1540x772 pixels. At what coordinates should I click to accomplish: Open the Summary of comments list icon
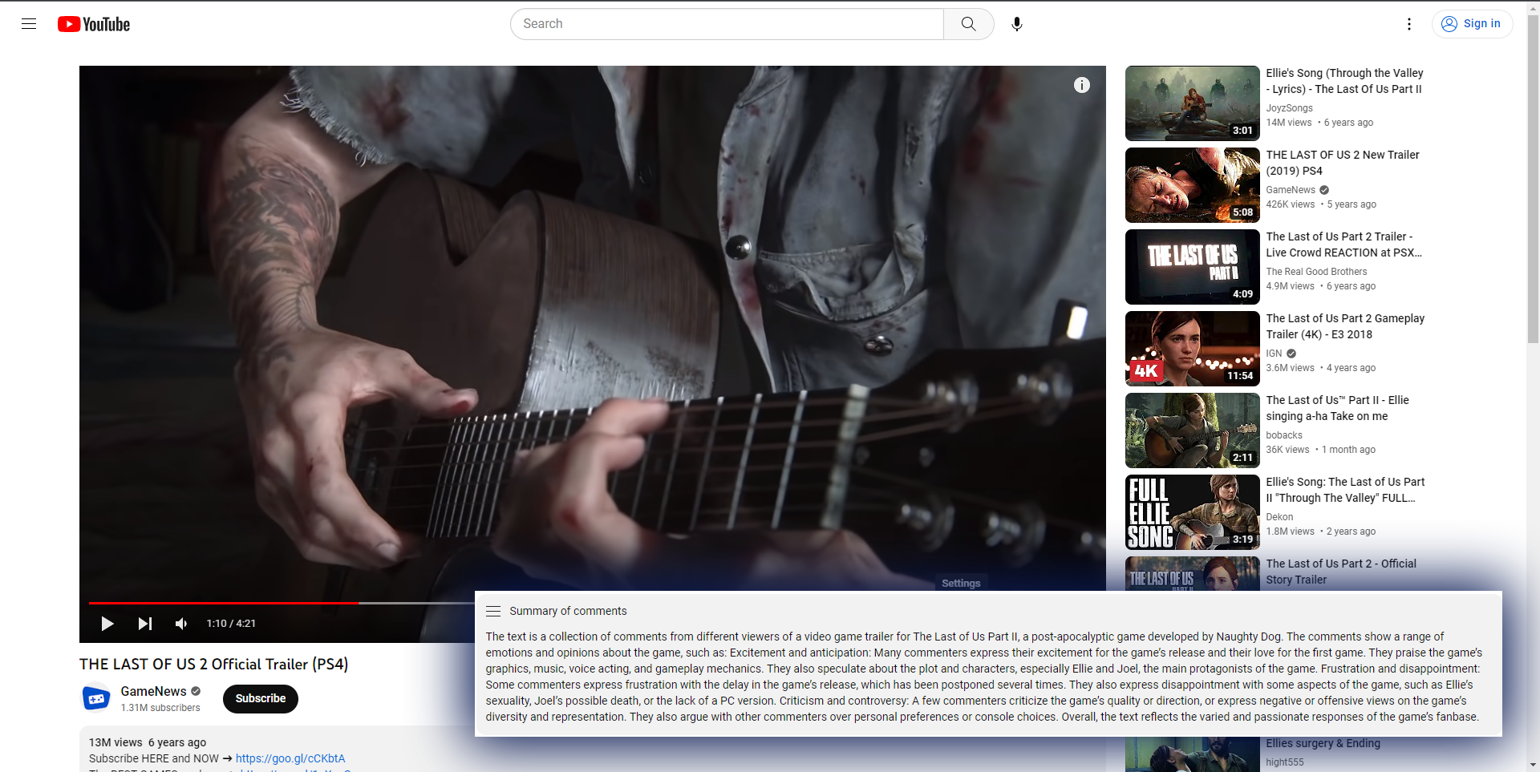(493, 611)
